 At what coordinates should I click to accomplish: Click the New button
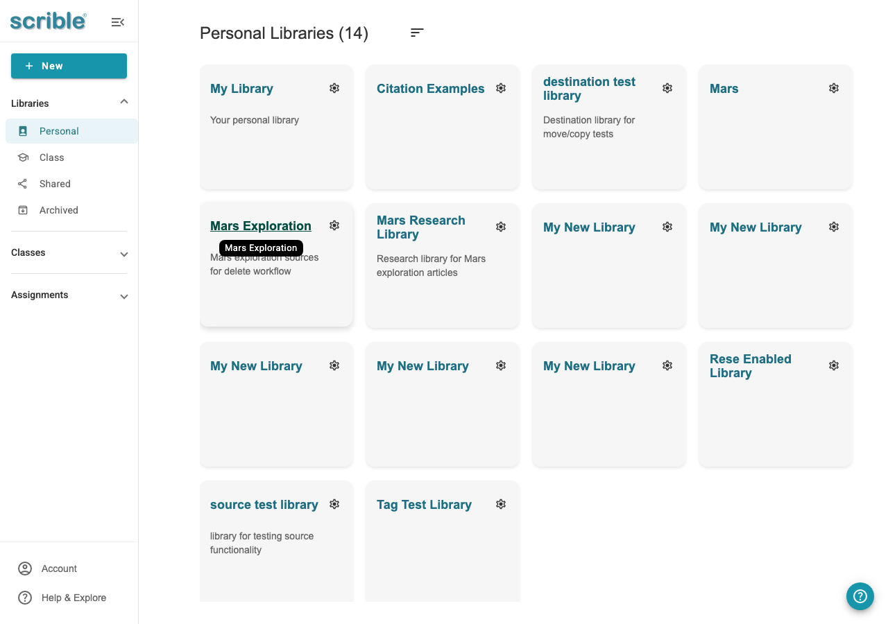69,66
